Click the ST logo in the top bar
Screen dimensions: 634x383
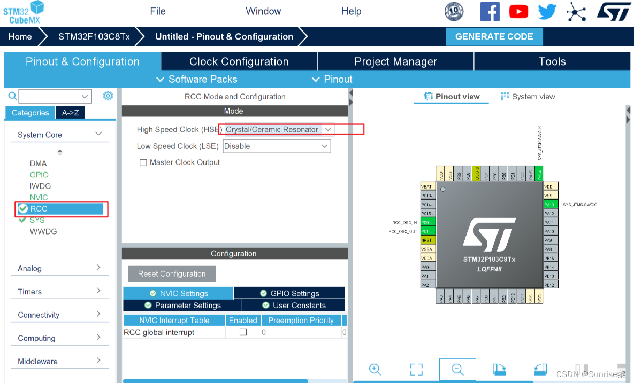[x=613, y=12]
